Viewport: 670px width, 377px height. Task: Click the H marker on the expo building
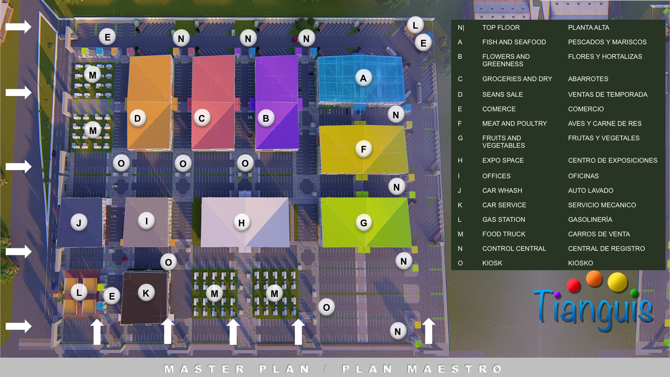pos(242,223)
